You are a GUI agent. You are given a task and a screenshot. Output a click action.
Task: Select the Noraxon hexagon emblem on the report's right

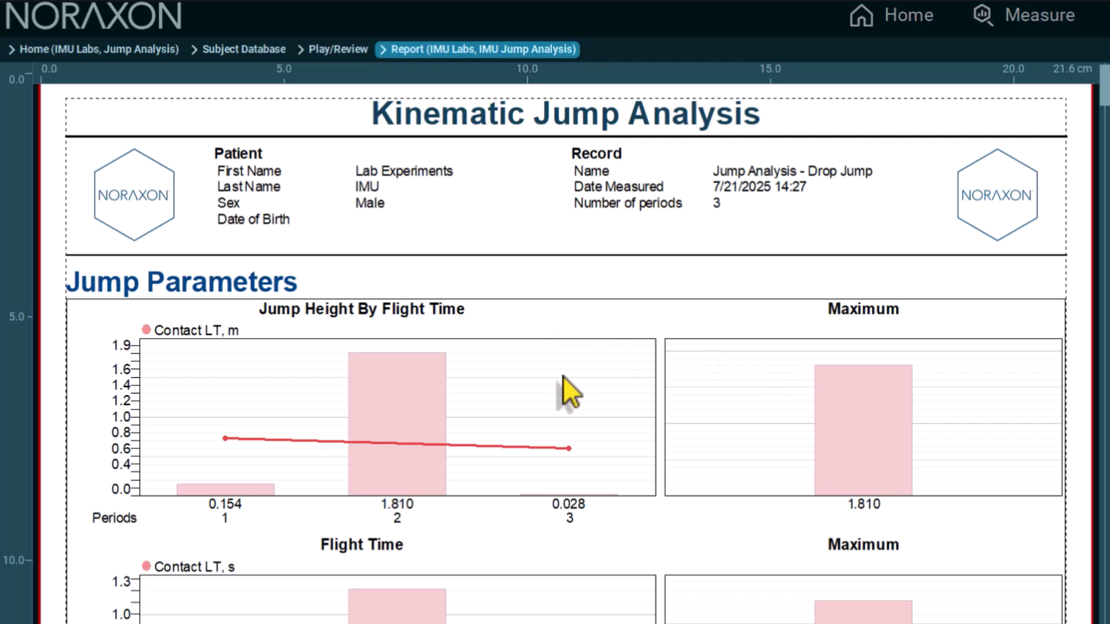997,195
